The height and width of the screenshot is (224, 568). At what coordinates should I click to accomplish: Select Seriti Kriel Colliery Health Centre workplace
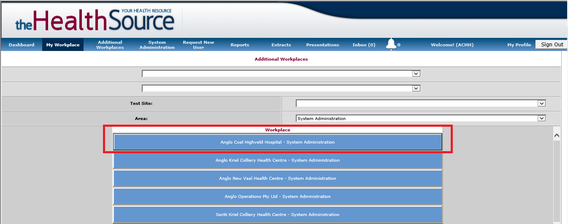click(x=278, y=214)
